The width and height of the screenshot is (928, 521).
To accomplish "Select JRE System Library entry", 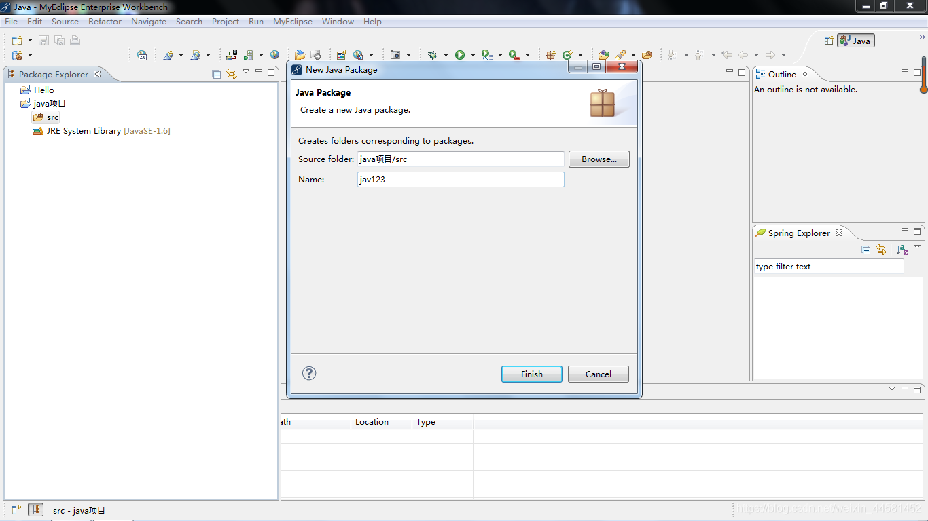I will click(x=102, y=131).
